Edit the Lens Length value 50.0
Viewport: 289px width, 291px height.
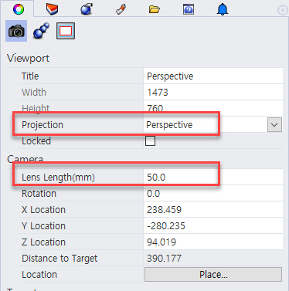pos(156,178)
